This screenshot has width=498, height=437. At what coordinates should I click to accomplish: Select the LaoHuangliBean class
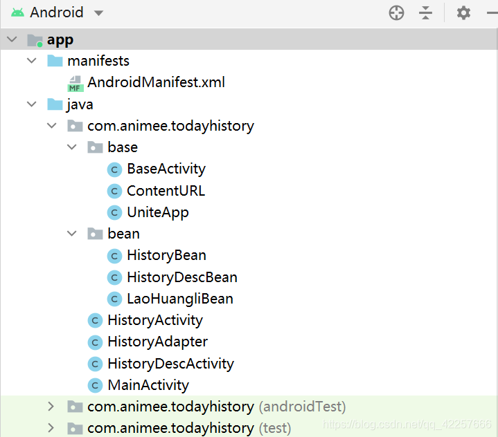[179, 299]
